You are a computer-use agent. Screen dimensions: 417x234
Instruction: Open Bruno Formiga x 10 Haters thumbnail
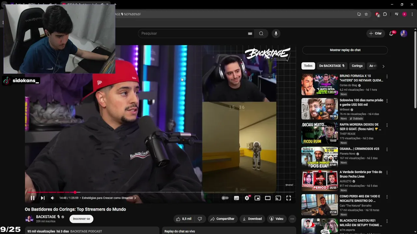(x=320, y=84)
